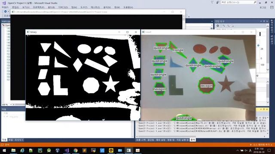The height and width of the screenshot is (154, 275).
Task: Select the Locals tab (로컬)
Action: pos(10,140)
